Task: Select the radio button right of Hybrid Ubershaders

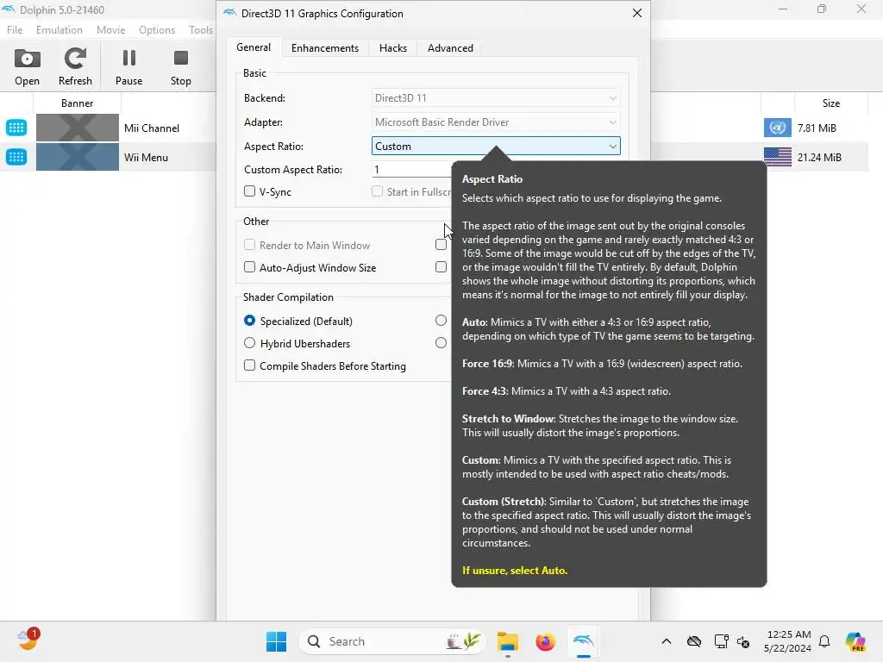Action: [x=441, y=343]
